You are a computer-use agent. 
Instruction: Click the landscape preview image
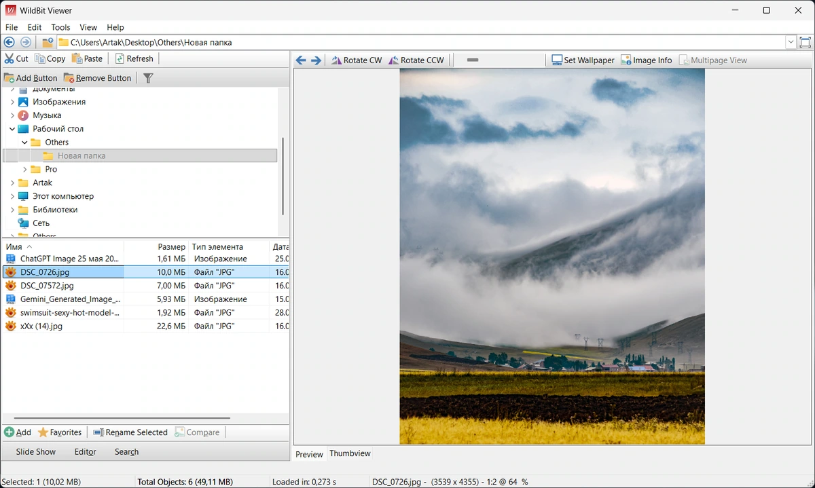(552, 257)
